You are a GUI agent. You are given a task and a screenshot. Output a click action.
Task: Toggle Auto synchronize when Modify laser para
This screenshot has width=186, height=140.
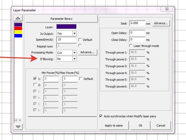click(101, 116)
